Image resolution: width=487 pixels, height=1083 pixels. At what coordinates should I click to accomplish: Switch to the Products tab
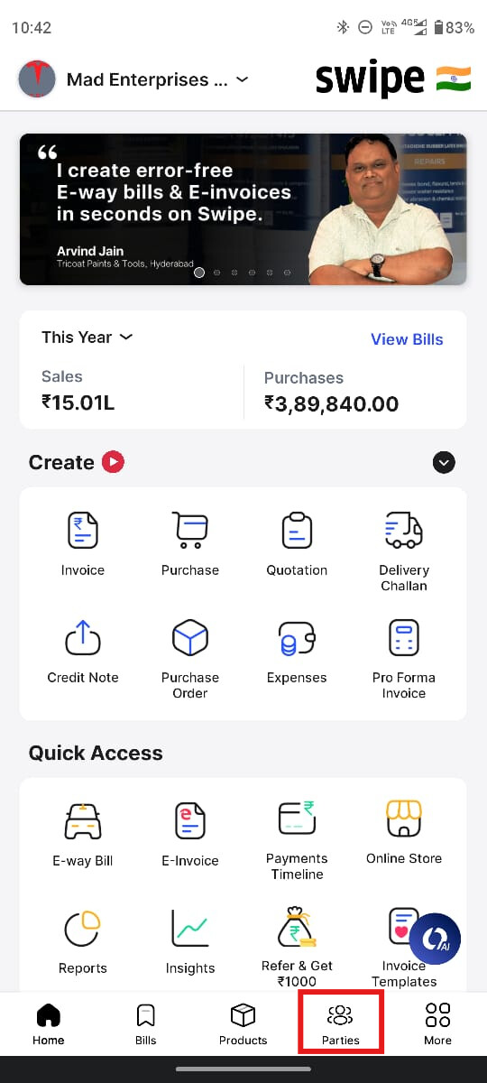click(x=243, y=1023)
